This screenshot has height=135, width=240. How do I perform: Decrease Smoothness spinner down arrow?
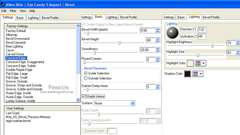[158, 51]
